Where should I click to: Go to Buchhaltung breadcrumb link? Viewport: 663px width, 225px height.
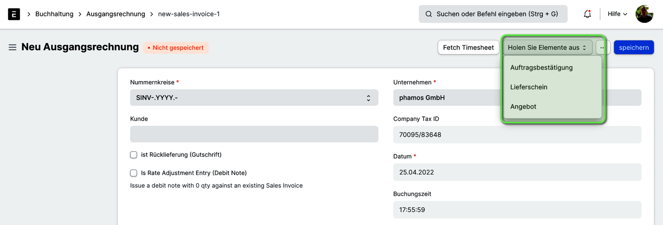54,14
